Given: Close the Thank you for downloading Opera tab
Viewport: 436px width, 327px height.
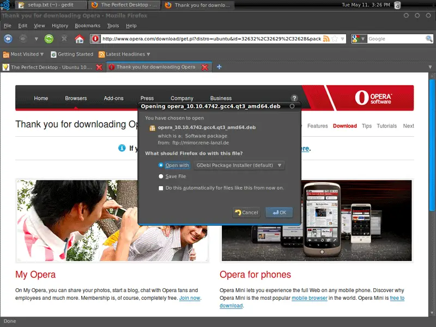Looking at the screenshot, I should (205, 67).
